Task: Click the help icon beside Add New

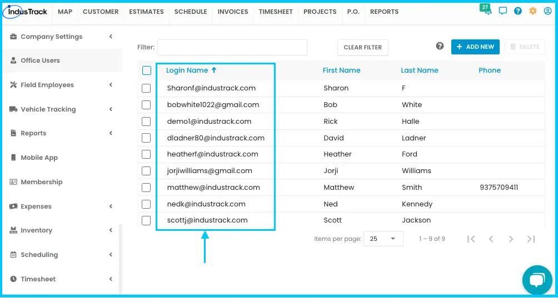Action: click(440, 46)
